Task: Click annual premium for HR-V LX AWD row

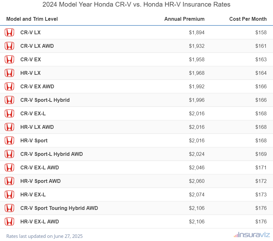Action: (x=197, y=127)
